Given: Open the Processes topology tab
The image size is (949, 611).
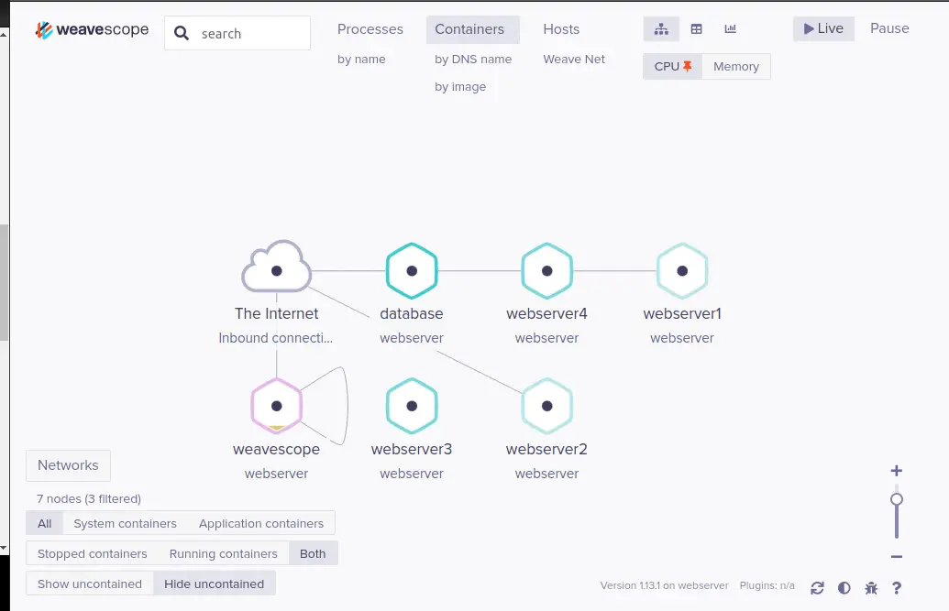Looking at the screenshot, I should pyautogui.click(x=370, y=29).
